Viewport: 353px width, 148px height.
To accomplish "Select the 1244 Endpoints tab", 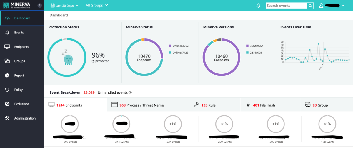I will [76, 105].
